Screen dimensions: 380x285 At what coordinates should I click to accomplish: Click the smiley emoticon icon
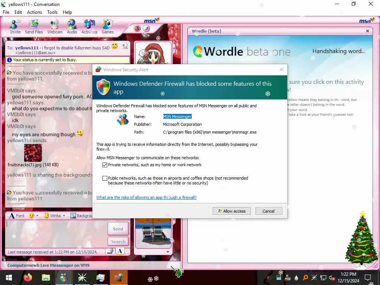pos(31,216)
